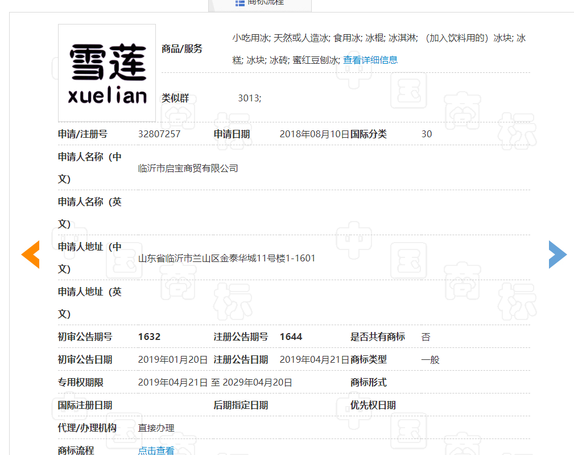
Task: Click the international class value 30
Action: pos(427,134)
